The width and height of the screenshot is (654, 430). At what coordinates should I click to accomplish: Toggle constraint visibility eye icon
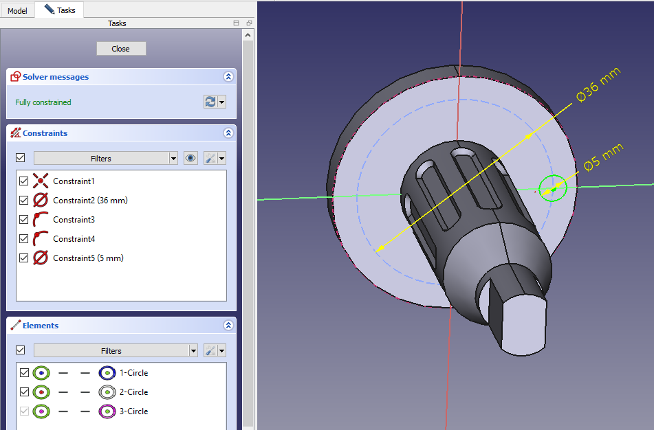click(x=191, y=158)
